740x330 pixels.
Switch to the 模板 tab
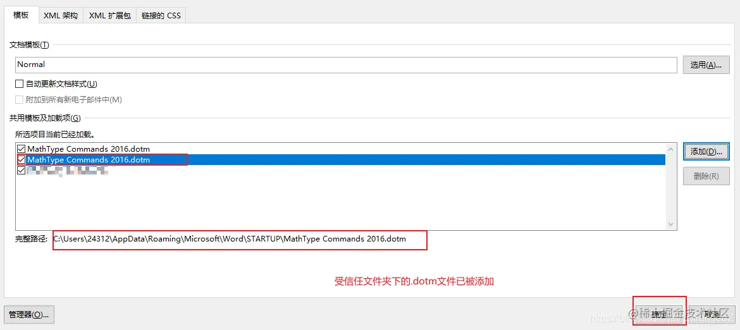tap(22, 15)
